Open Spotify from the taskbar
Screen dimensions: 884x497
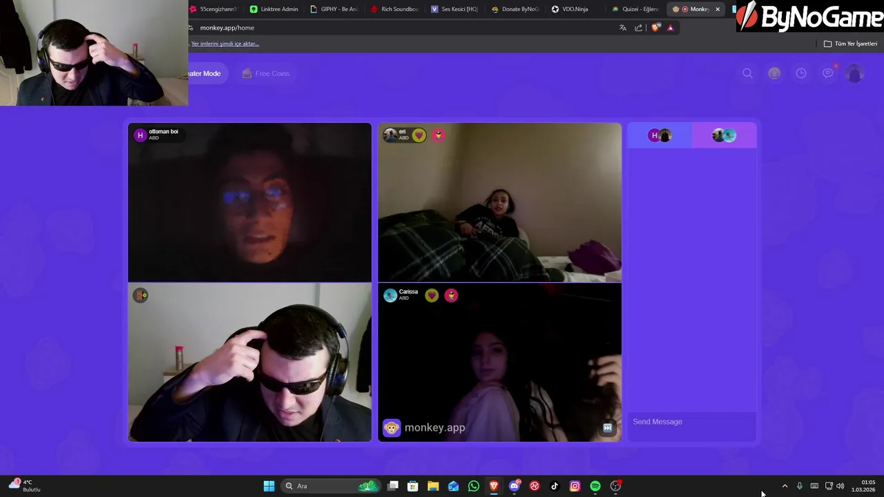tap(595, 486)
